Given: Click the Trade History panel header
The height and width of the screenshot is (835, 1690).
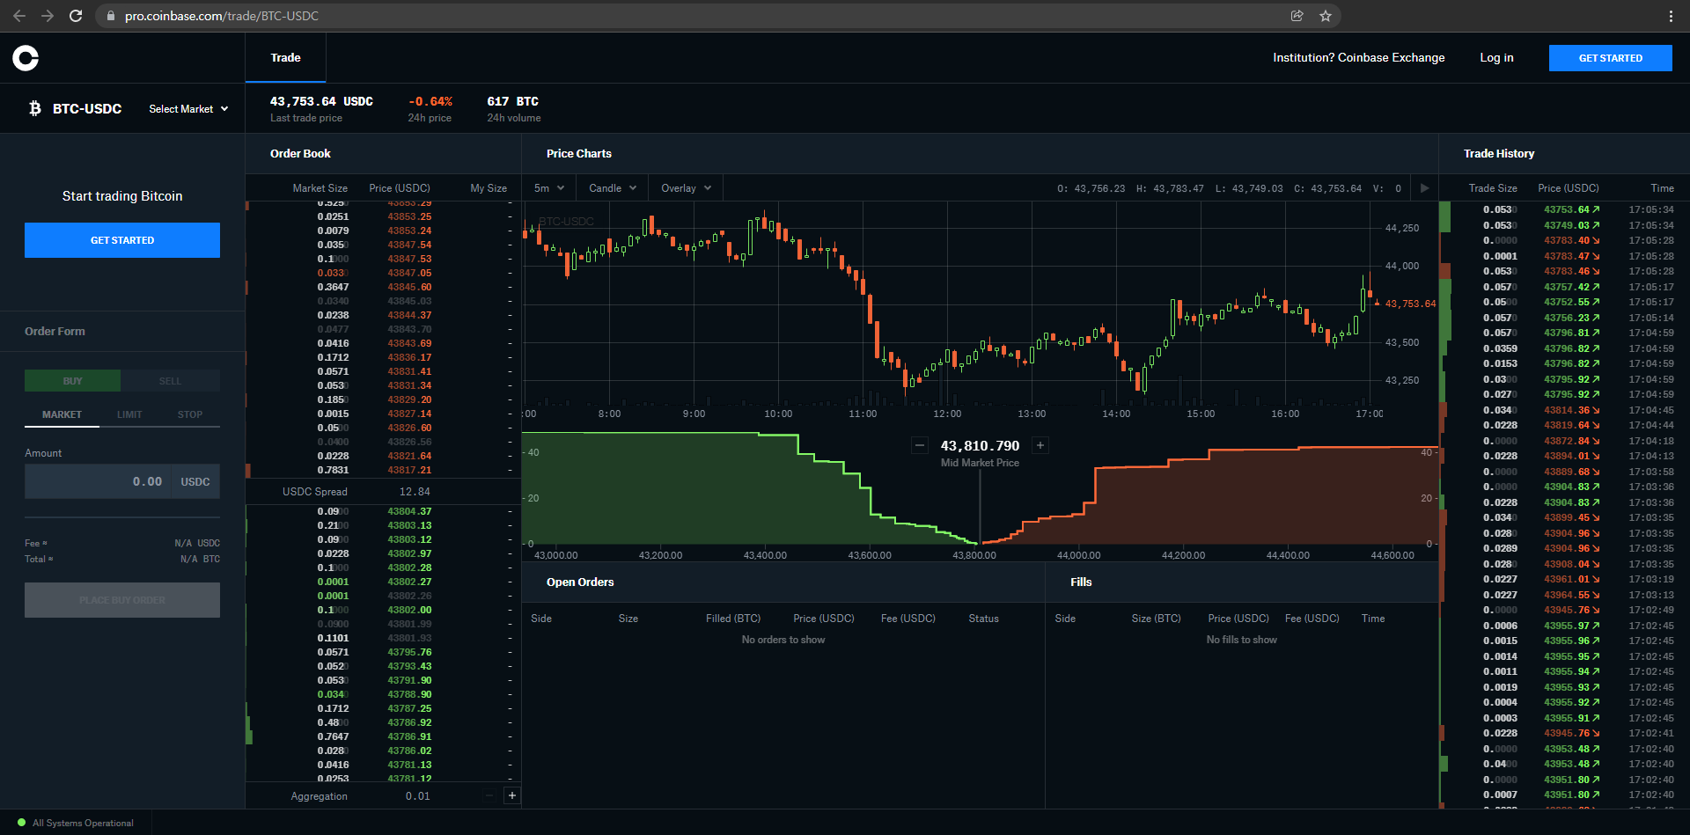Looking at the screenshot, I should point(1499,153).
